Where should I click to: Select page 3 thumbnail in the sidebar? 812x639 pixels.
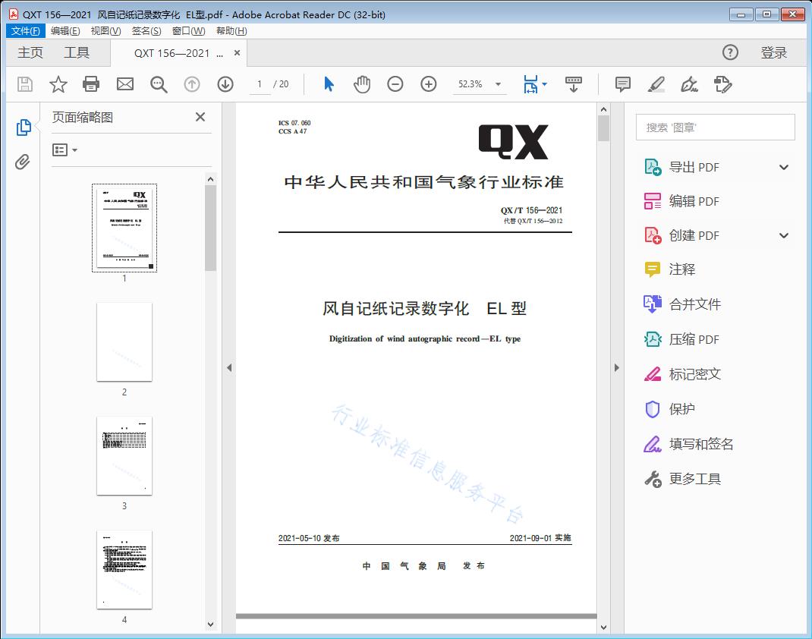coord(124,455)
